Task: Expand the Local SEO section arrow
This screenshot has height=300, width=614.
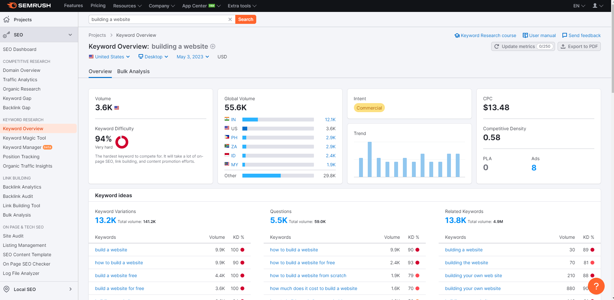Action: point(70,289)
